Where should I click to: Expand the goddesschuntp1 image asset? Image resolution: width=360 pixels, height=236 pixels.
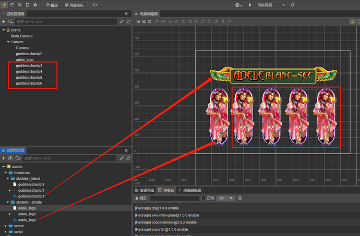[9, 190]
